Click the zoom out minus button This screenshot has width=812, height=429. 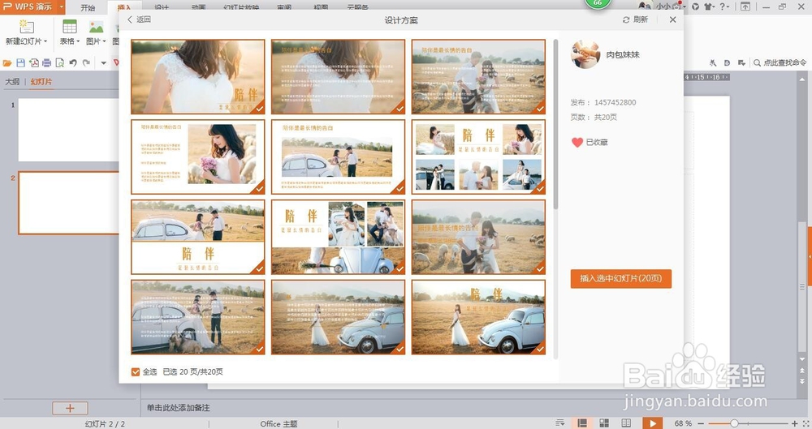701,423
